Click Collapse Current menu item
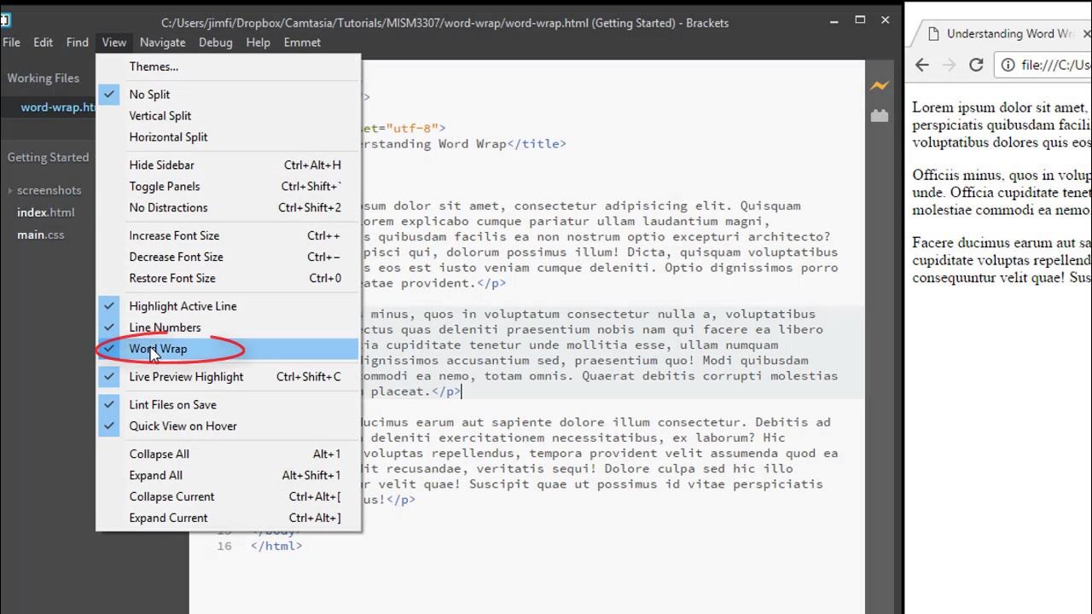 [228, 497]
